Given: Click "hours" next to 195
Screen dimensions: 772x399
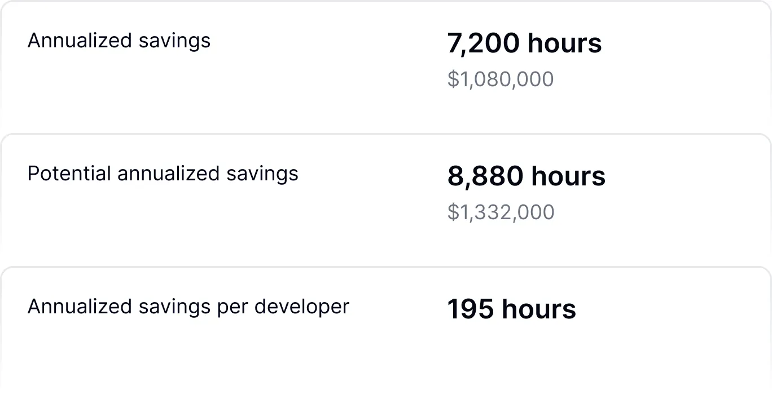Looking at the screenshot, I should pos(539,309).
